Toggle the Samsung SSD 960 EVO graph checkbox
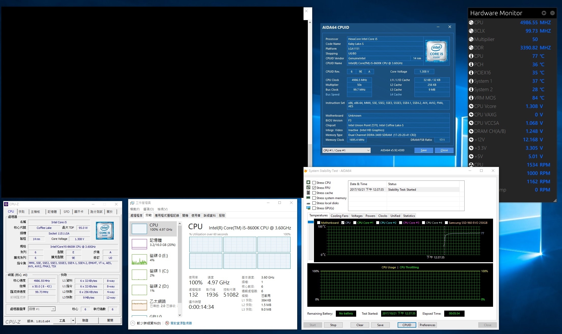 click(x=446, y=223)
